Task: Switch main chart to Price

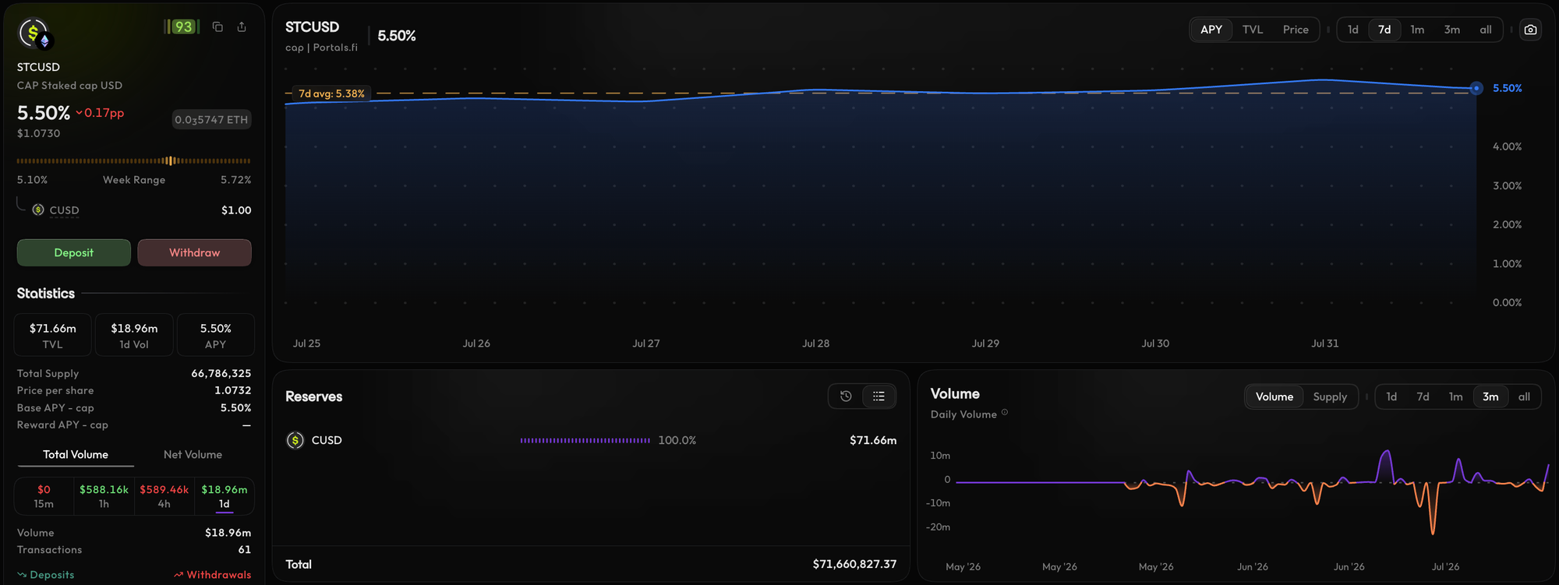Action: coord(1296,30)
